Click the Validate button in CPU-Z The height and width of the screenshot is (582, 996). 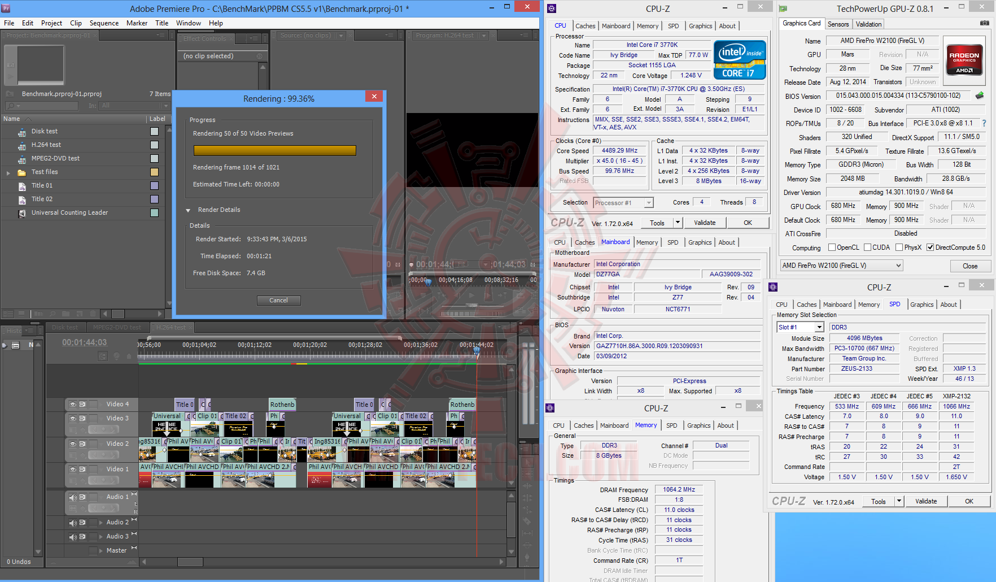705,222
